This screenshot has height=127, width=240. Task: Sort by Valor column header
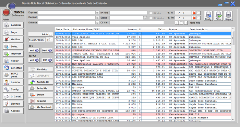click(154, 29)
